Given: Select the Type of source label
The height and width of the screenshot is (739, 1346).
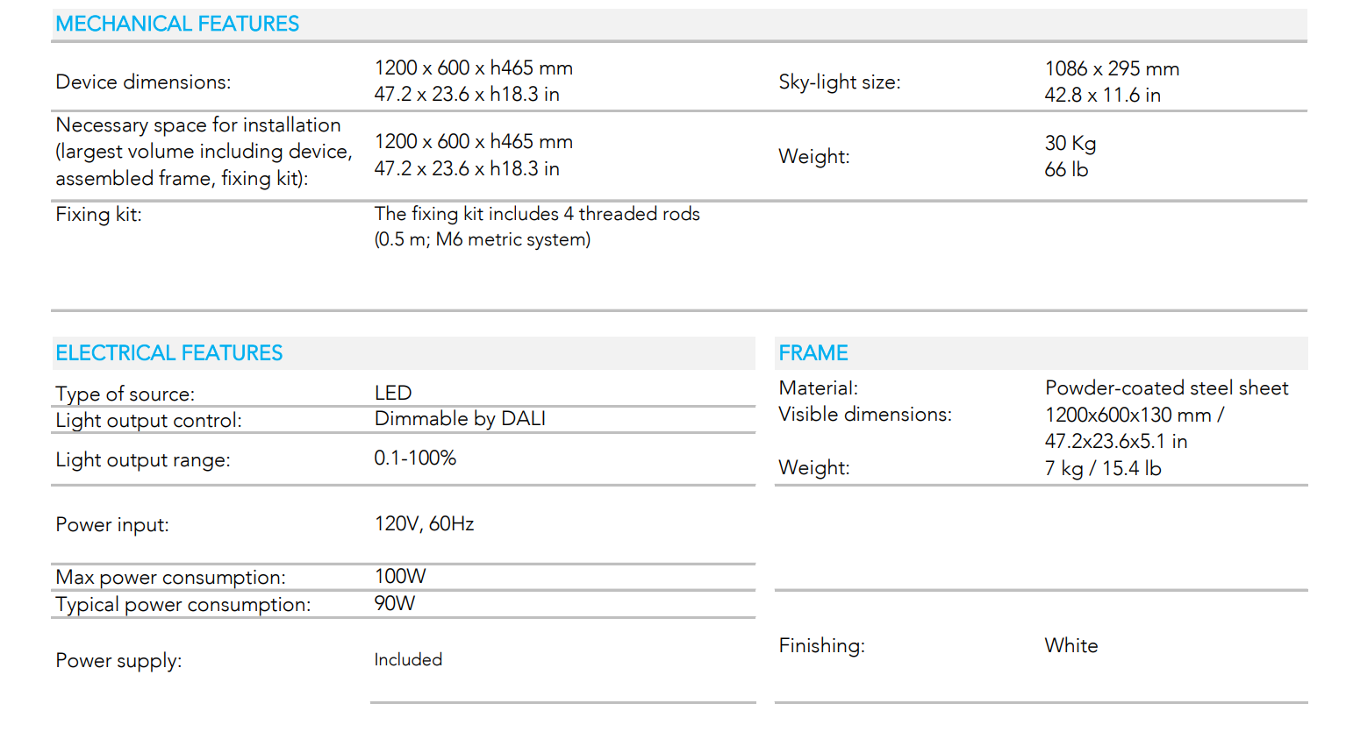Looking at the screenshot, I should click(125, 394).
